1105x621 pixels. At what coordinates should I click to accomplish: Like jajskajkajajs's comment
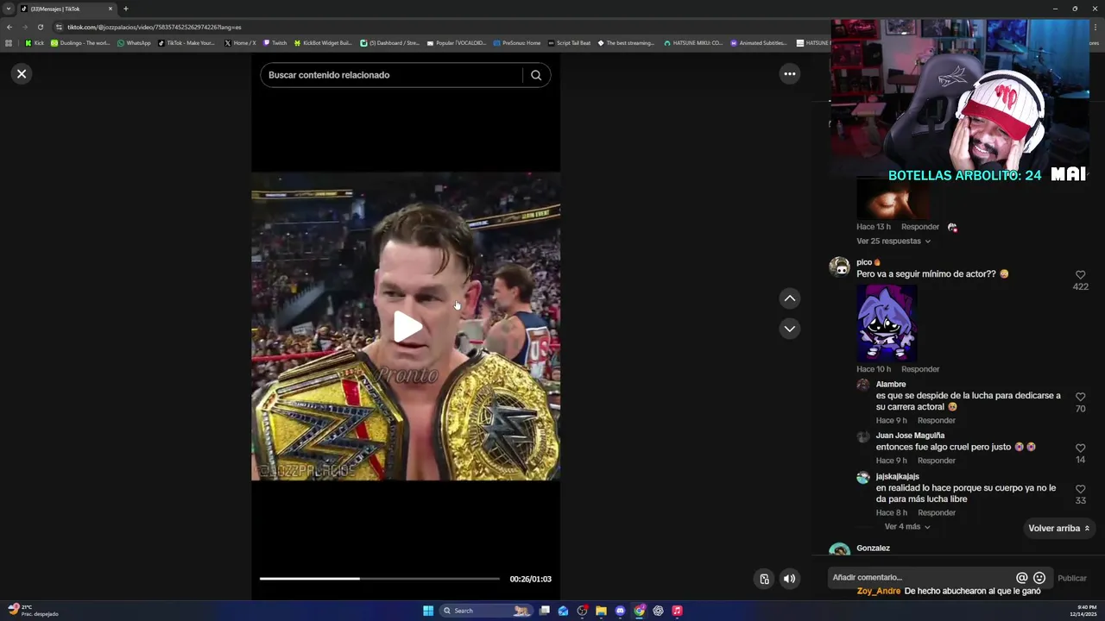1080,489
